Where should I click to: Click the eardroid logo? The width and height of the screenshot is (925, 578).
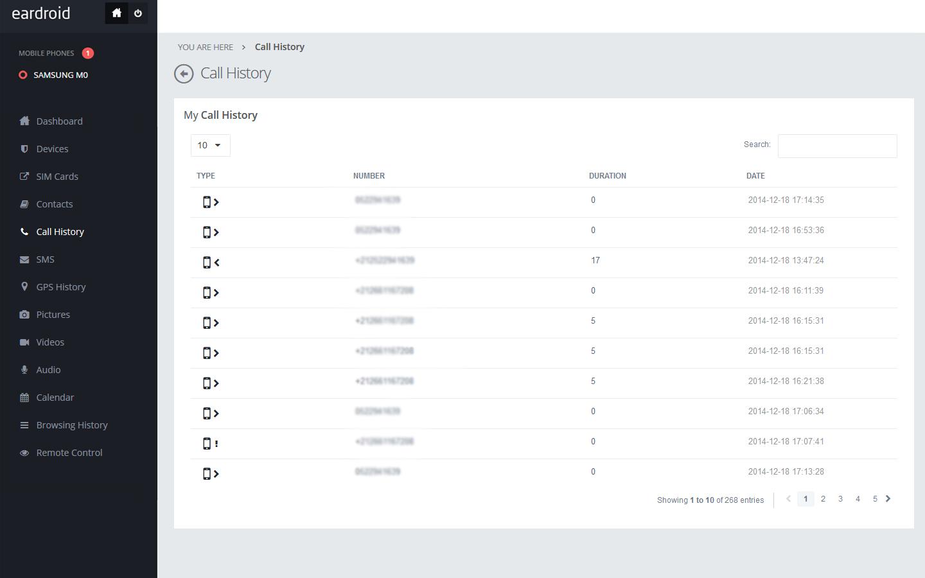(x=41, y=13)
